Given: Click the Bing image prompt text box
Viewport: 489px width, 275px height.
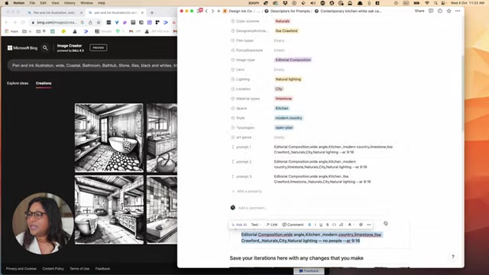Looking at the screenshot, I should (x=92, y=66).
